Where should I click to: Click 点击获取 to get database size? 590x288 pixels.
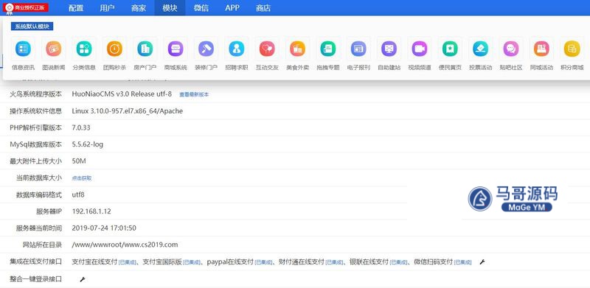(x=82, y=178)
